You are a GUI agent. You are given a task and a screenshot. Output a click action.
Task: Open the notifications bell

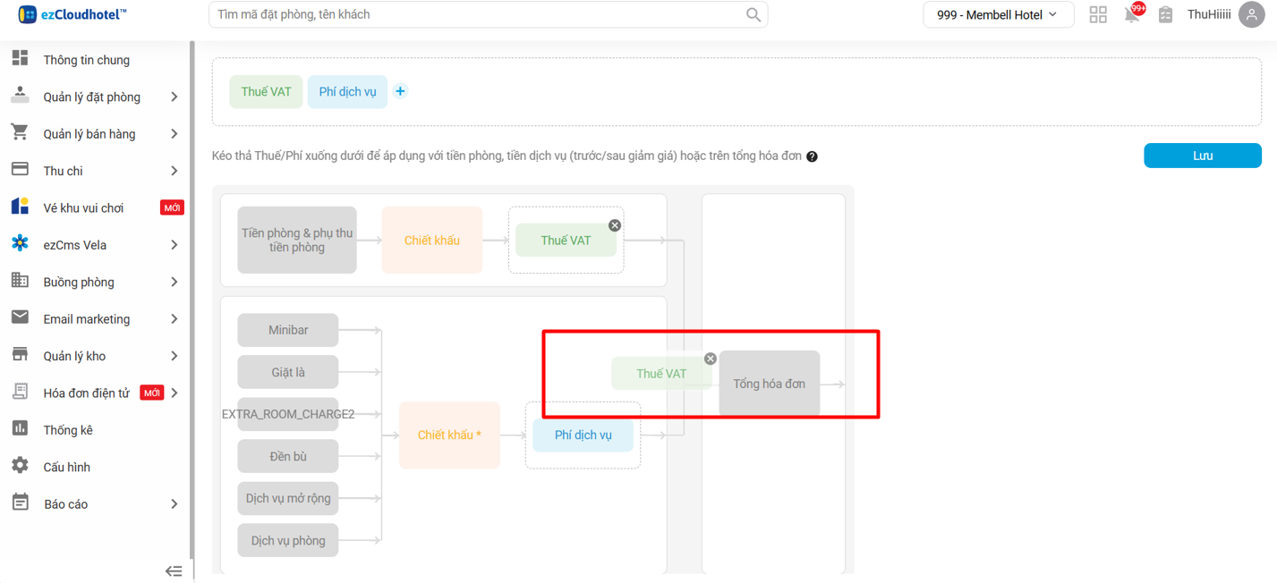(x=1132, y=14)
